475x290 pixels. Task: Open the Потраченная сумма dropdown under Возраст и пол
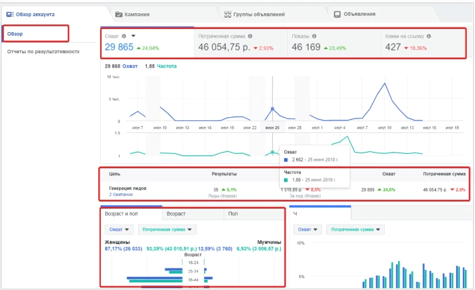pyautogui.click(x=167, y=229)
